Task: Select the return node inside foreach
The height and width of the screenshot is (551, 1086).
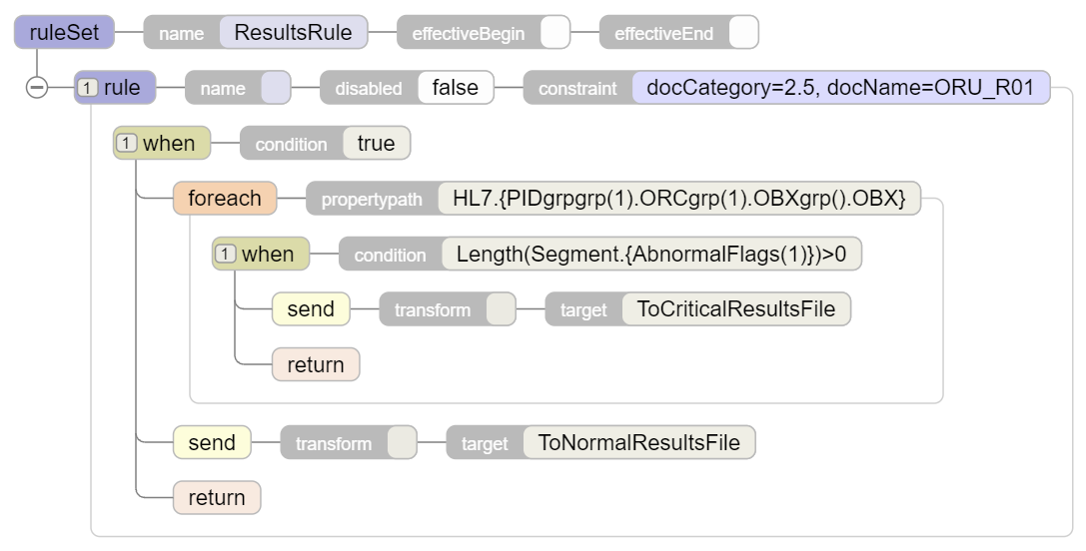Action: 315,365
